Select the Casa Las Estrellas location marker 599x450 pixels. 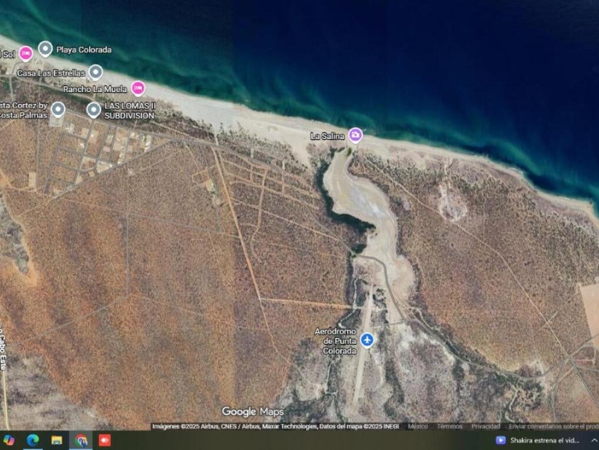point(96,72)
